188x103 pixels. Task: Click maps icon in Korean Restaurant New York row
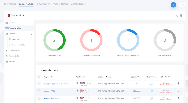pyautogui.click(x=77, y=83)
